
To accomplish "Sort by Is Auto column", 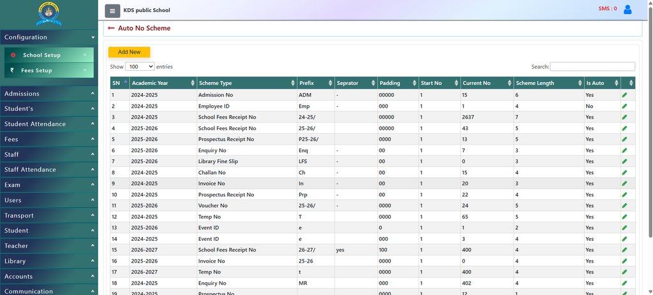I will (x=602, y=83).
